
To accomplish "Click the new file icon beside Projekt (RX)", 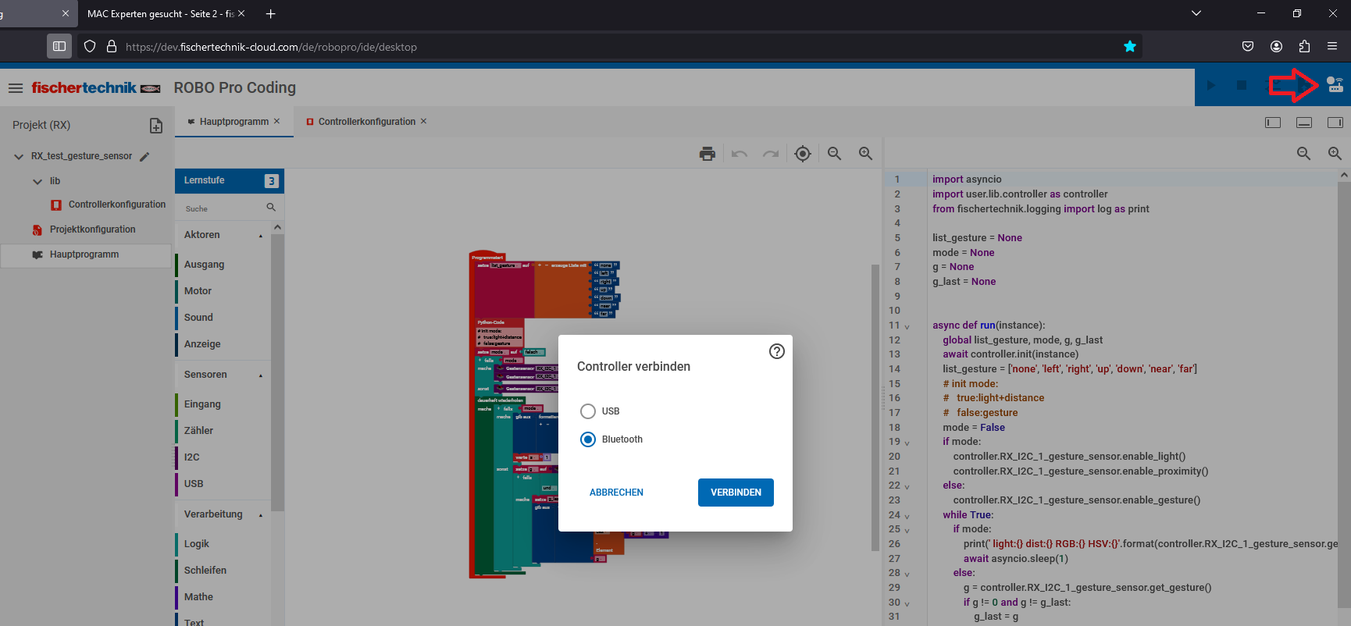I will point(156,126).
